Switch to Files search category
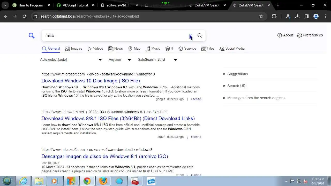The height and width of the screenshot is (186, 331). pos(208,49)
